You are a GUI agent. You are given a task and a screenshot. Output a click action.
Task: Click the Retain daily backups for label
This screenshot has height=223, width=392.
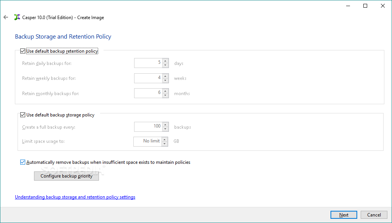coord(47,63)
